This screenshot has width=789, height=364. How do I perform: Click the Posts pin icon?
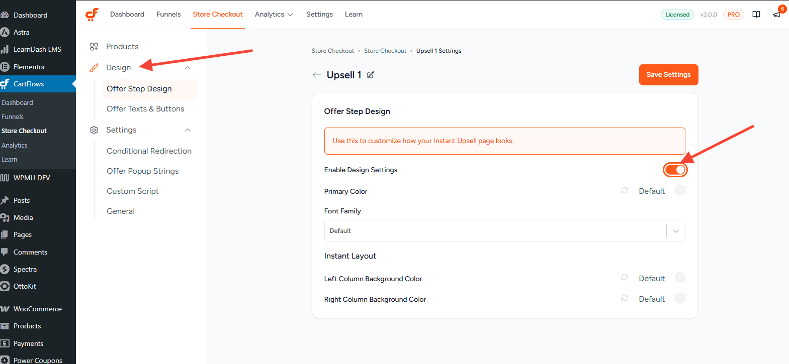coord(5,200)
